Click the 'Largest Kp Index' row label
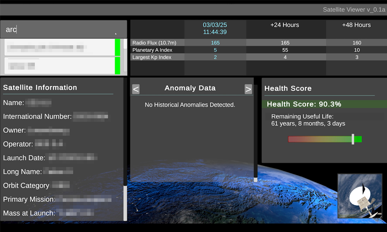387x232 pixels. 152,57
